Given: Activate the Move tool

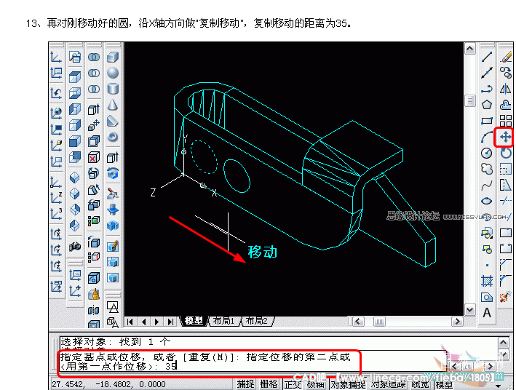Looking at the screenshot, I should tap(506, 137).
